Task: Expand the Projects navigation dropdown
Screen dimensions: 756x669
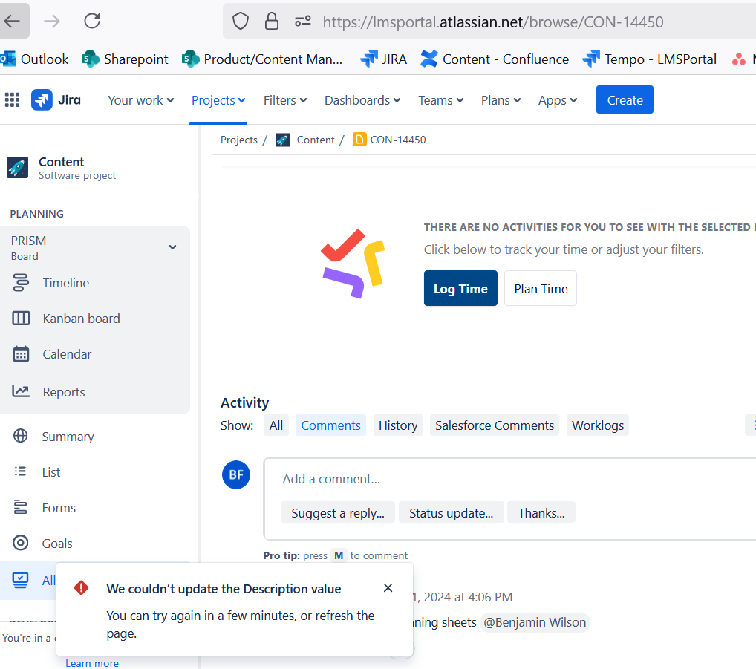Action: tap(218, 99)
